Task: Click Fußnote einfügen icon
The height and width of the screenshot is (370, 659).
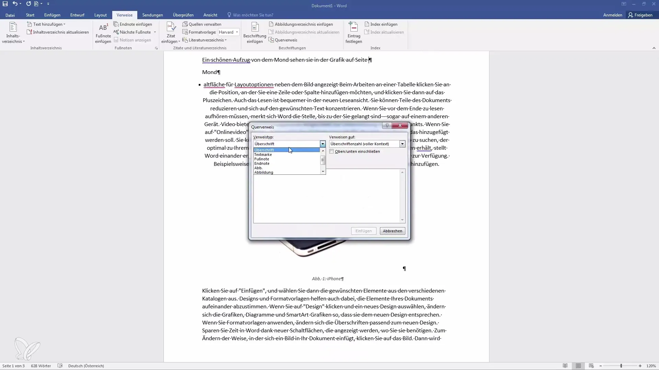Action: pyautogui.click(x=103, y=33)
